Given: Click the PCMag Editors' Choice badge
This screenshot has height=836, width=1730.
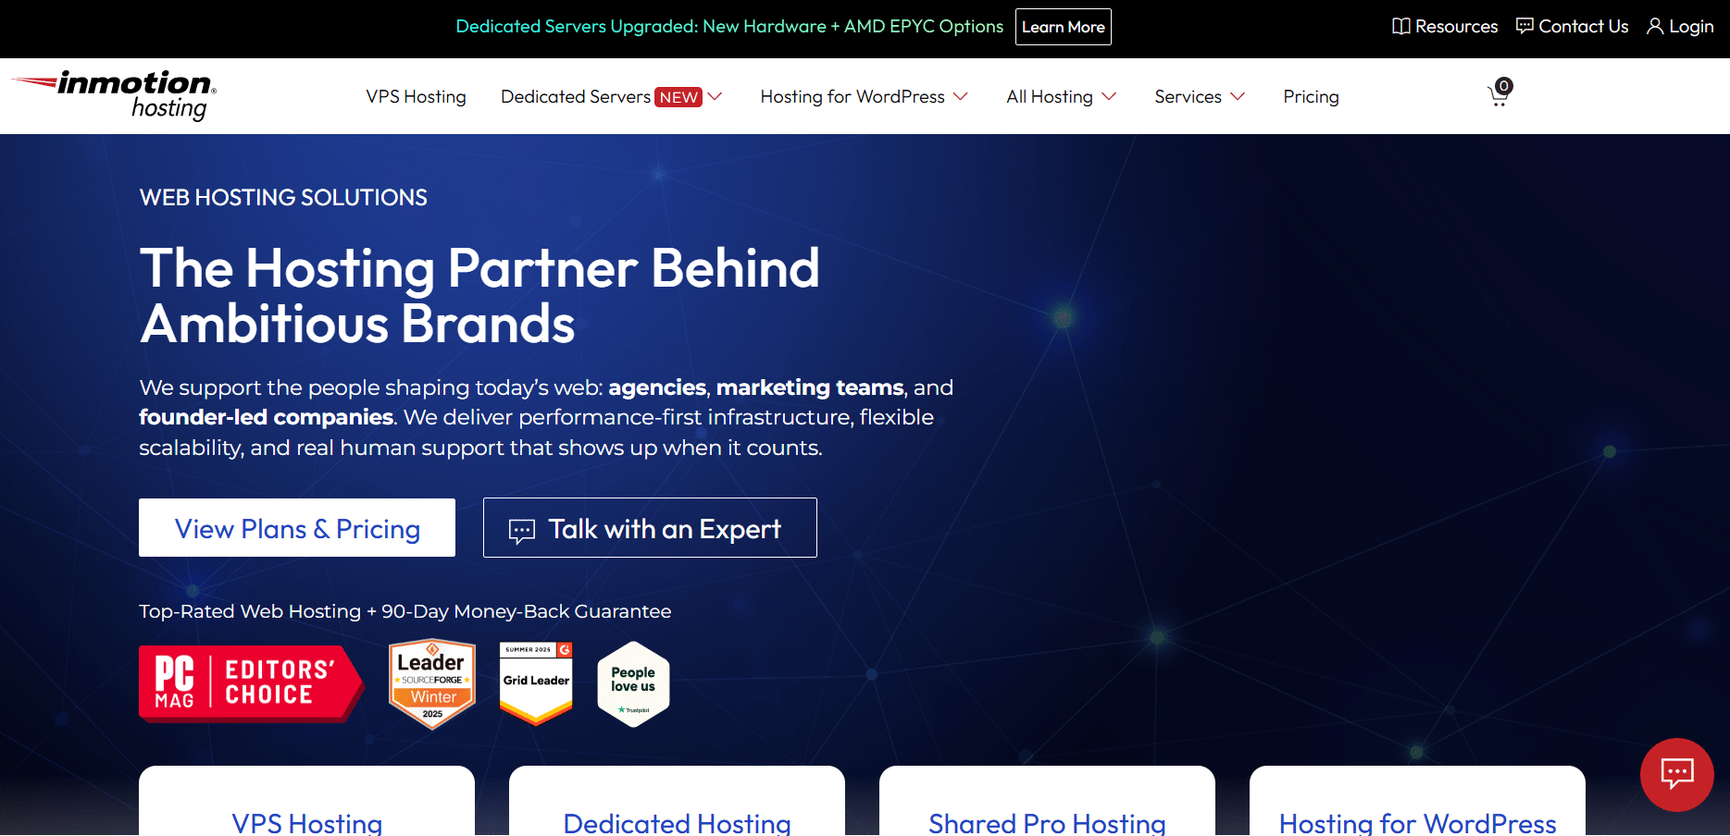Looking at the screenshot, I should coord(250,683).
